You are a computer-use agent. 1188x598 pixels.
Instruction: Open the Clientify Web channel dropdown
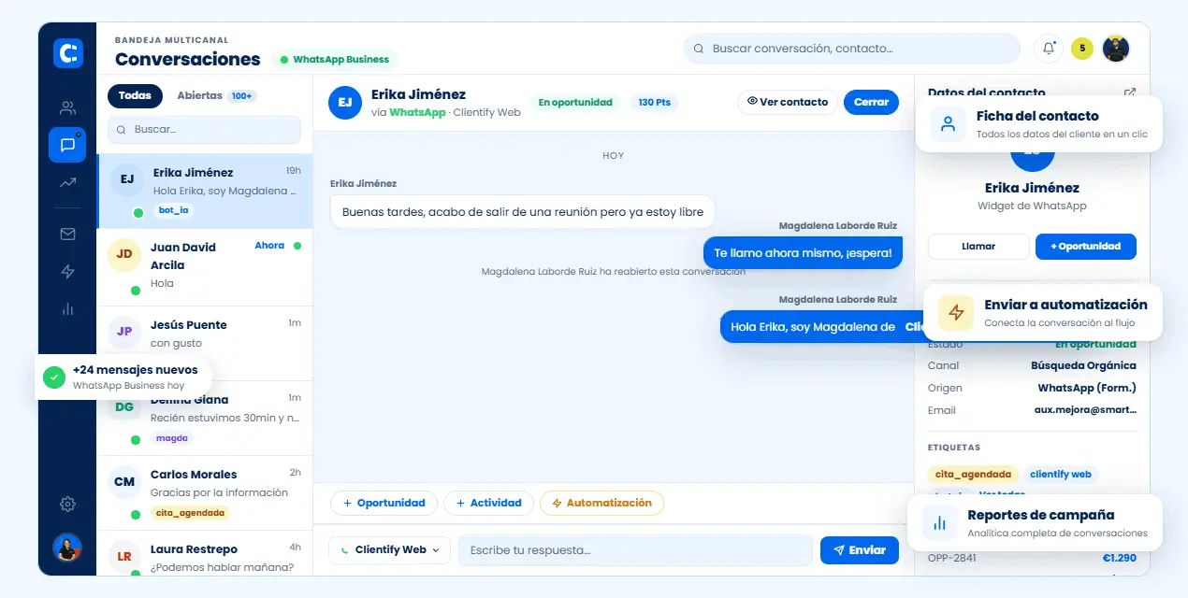click(389, 550)
